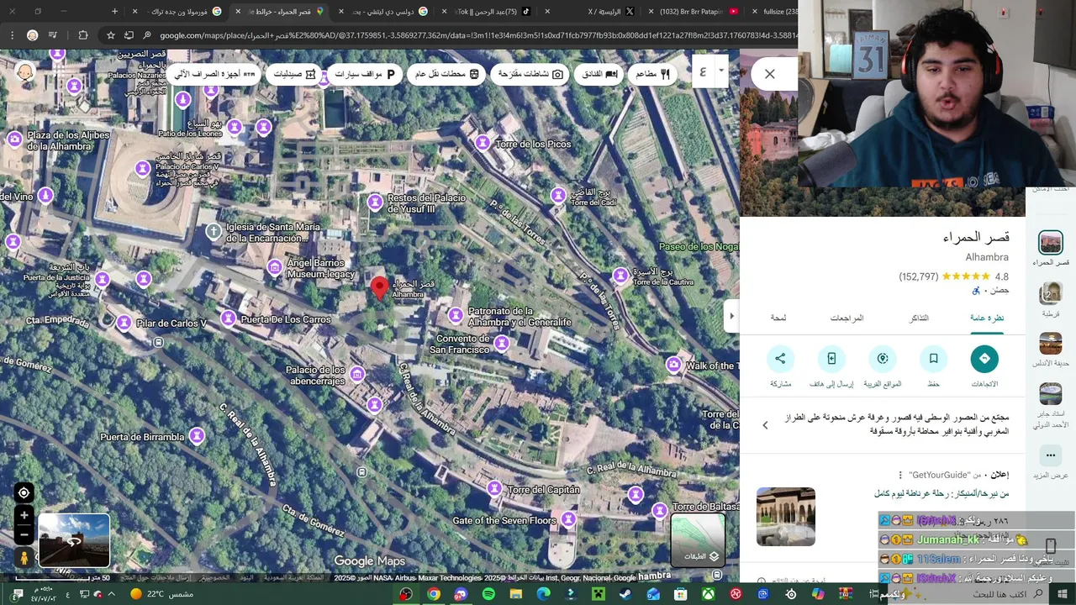Select the Pilar de Carlos V marker
1076x605 pixels.
124,322
